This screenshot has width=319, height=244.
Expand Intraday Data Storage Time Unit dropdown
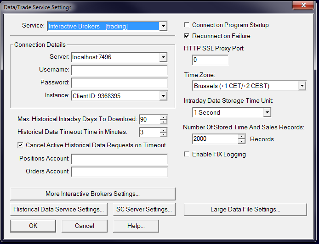pyautogui.click(x=267, y=112)
